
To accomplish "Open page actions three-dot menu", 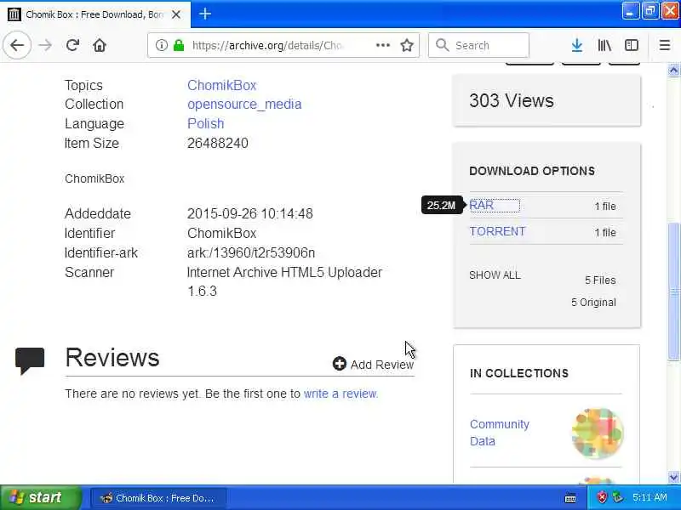I will click(382, 45).
